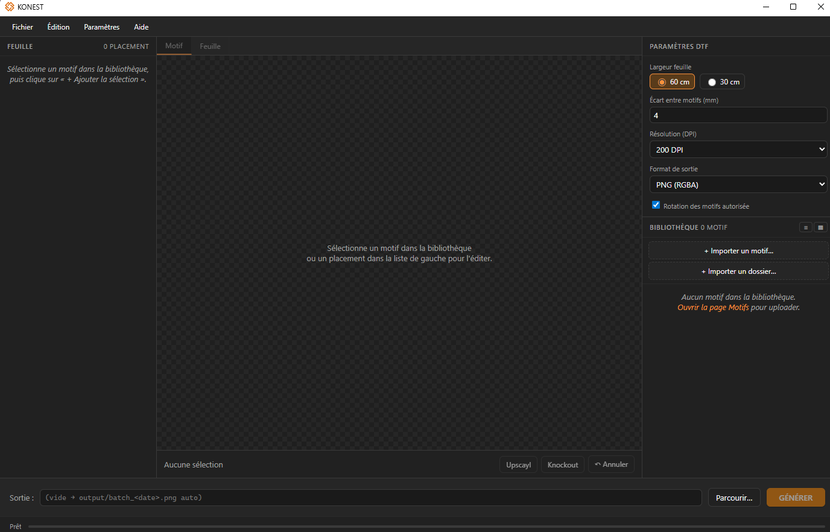Screen dimensions: 830x532
Task: Switch library to grid view
Action: click(820, 227)
